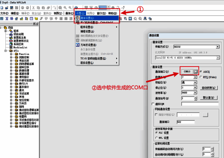Expand the 回路控制 API folder

[x=11, y=57]
